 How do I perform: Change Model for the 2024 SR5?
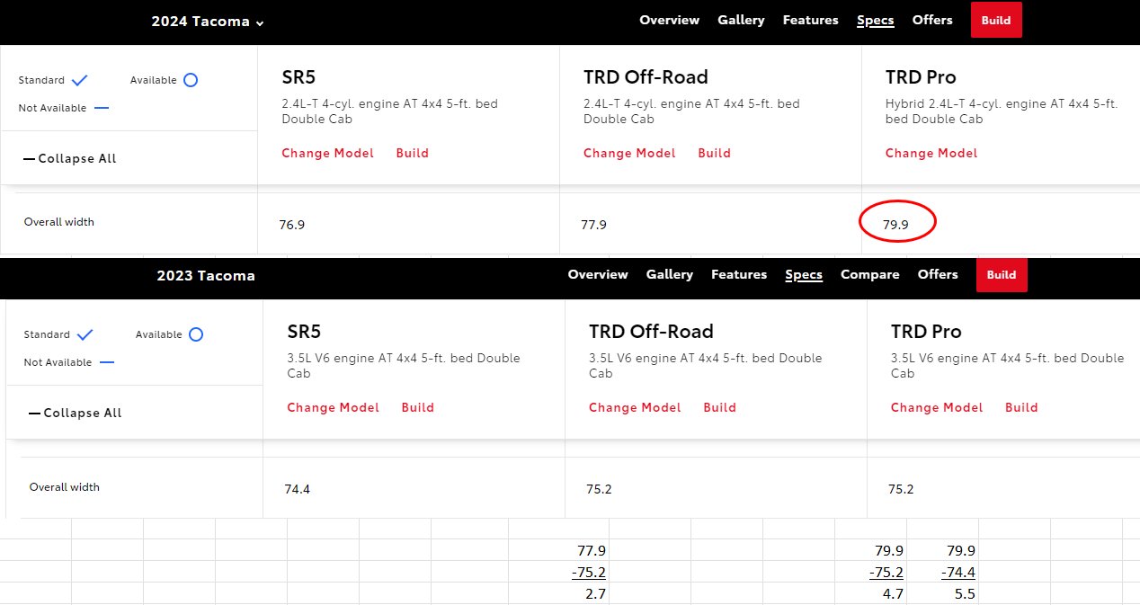[x=327, y=153]
